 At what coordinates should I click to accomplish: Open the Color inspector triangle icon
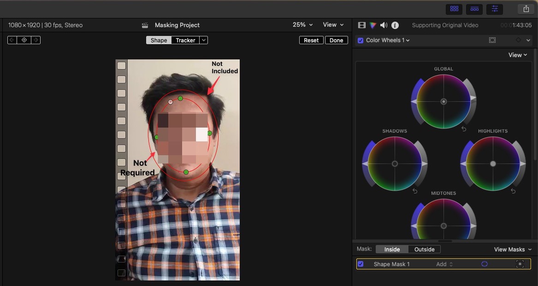[x=373, y=25]
